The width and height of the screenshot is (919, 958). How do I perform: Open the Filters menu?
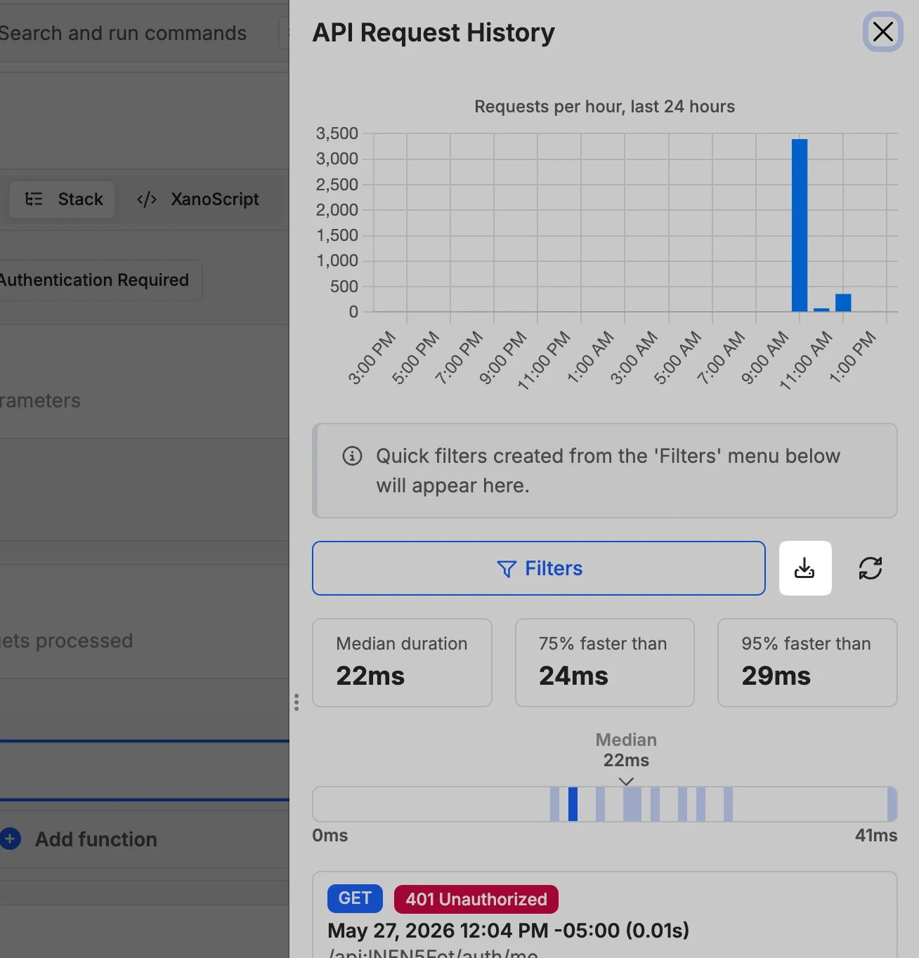(x=539, y=568)
